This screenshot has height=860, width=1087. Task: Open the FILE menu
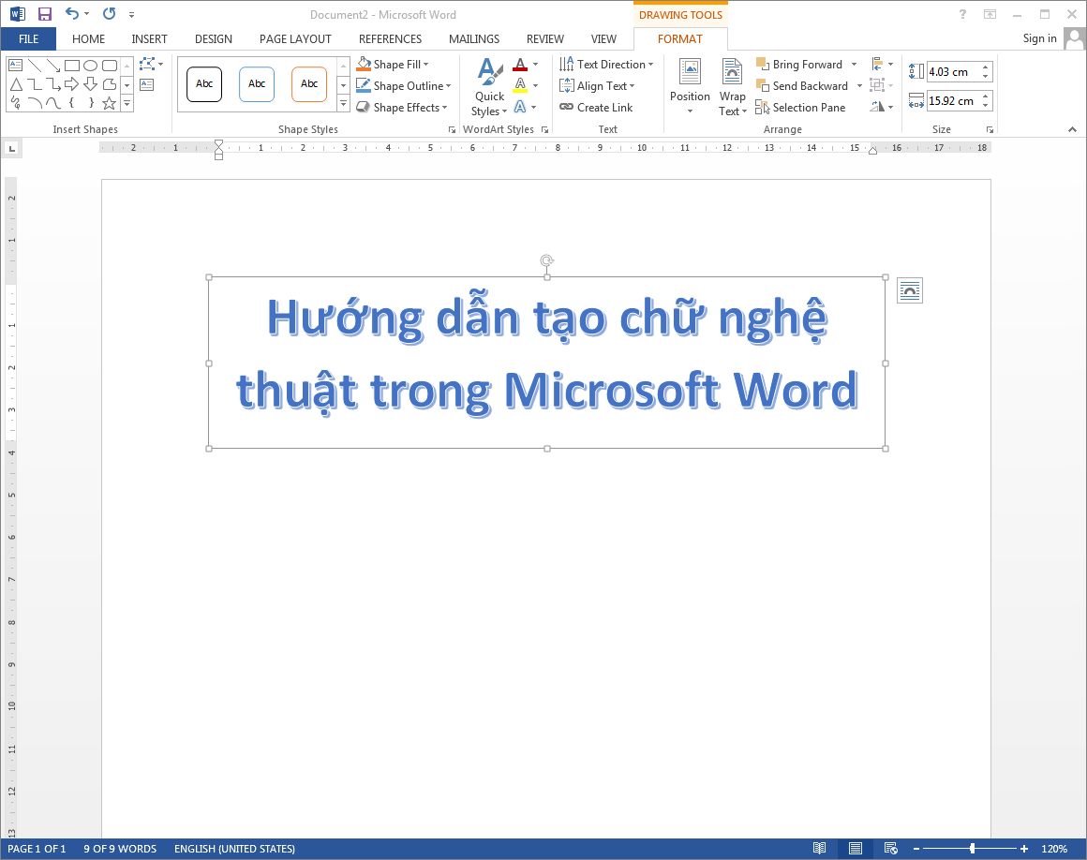(28, 38)
